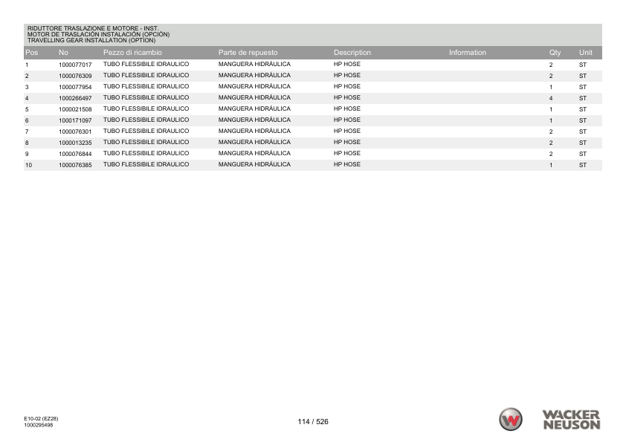Click the TRAVELLING GEAR INSTALLATION (OPTION) title
626x442 pixels.
click(91, 40)
